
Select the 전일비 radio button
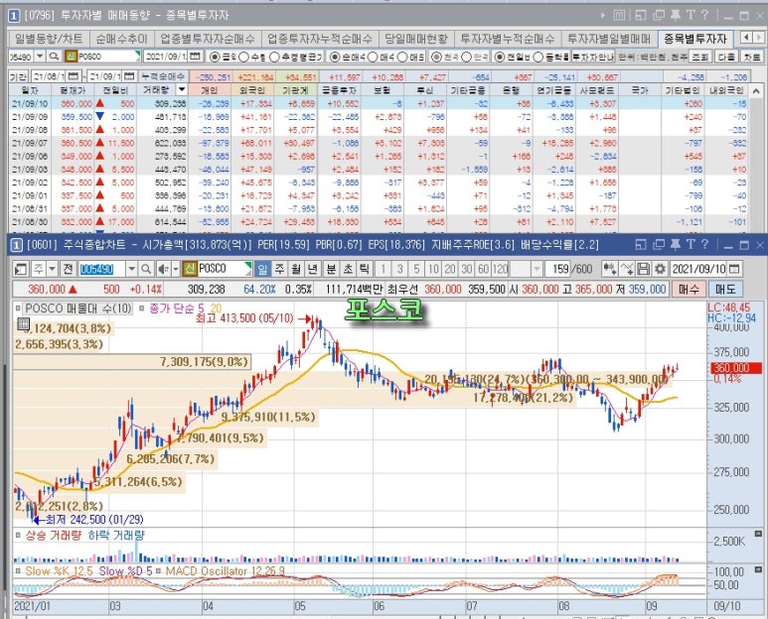tap(499, 57)
